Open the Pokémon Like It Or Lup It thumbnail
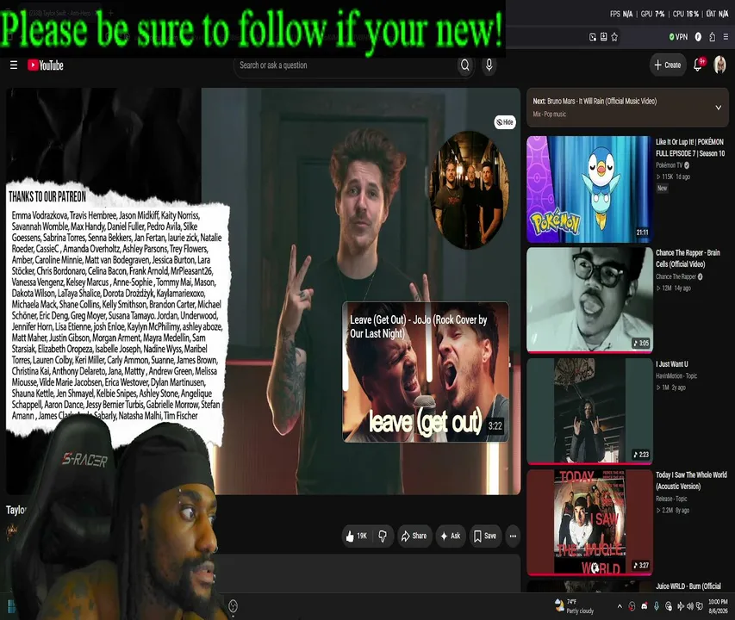Image resolution: width=735 pixels, height=620 pixels. pyautogui.click(x=589, y=189)
